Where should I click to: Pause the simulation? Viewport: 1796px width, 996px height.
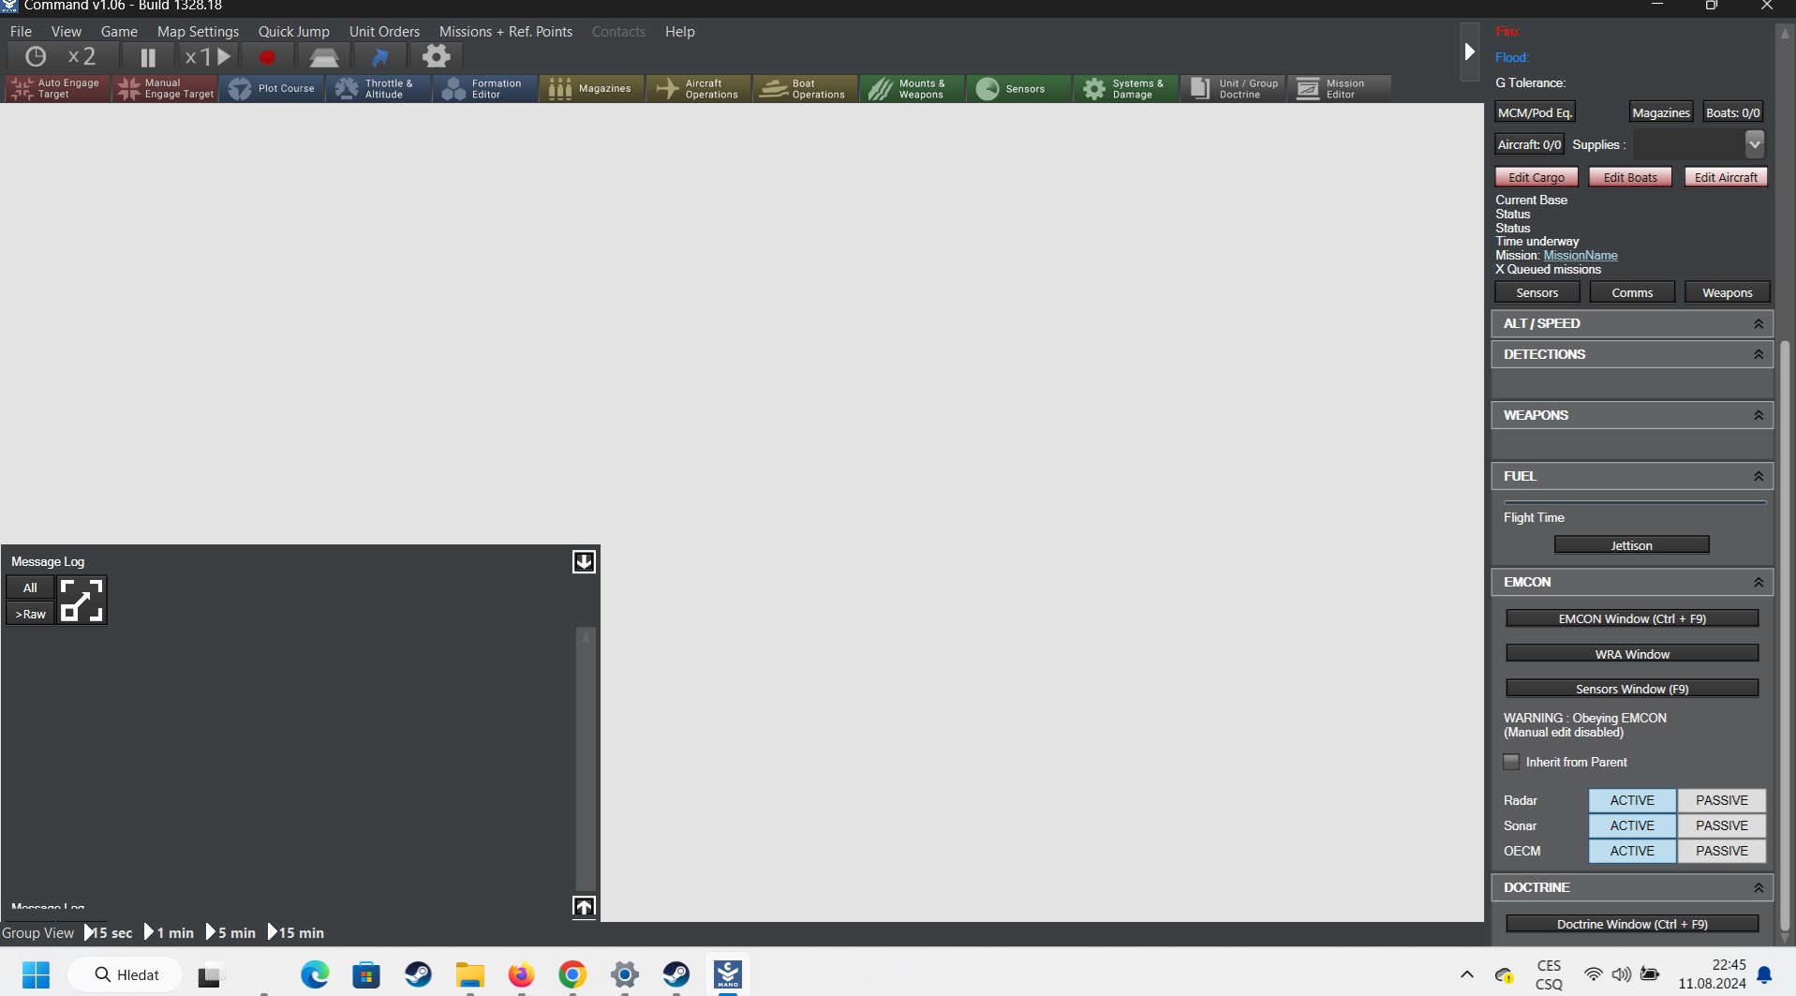[148, 57]
